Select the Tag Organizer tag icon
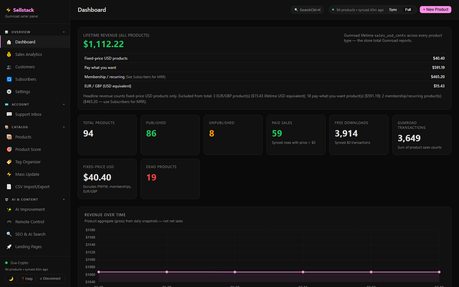Image resolution: width=459 pixels, height=287 pixels. point(9,162)
